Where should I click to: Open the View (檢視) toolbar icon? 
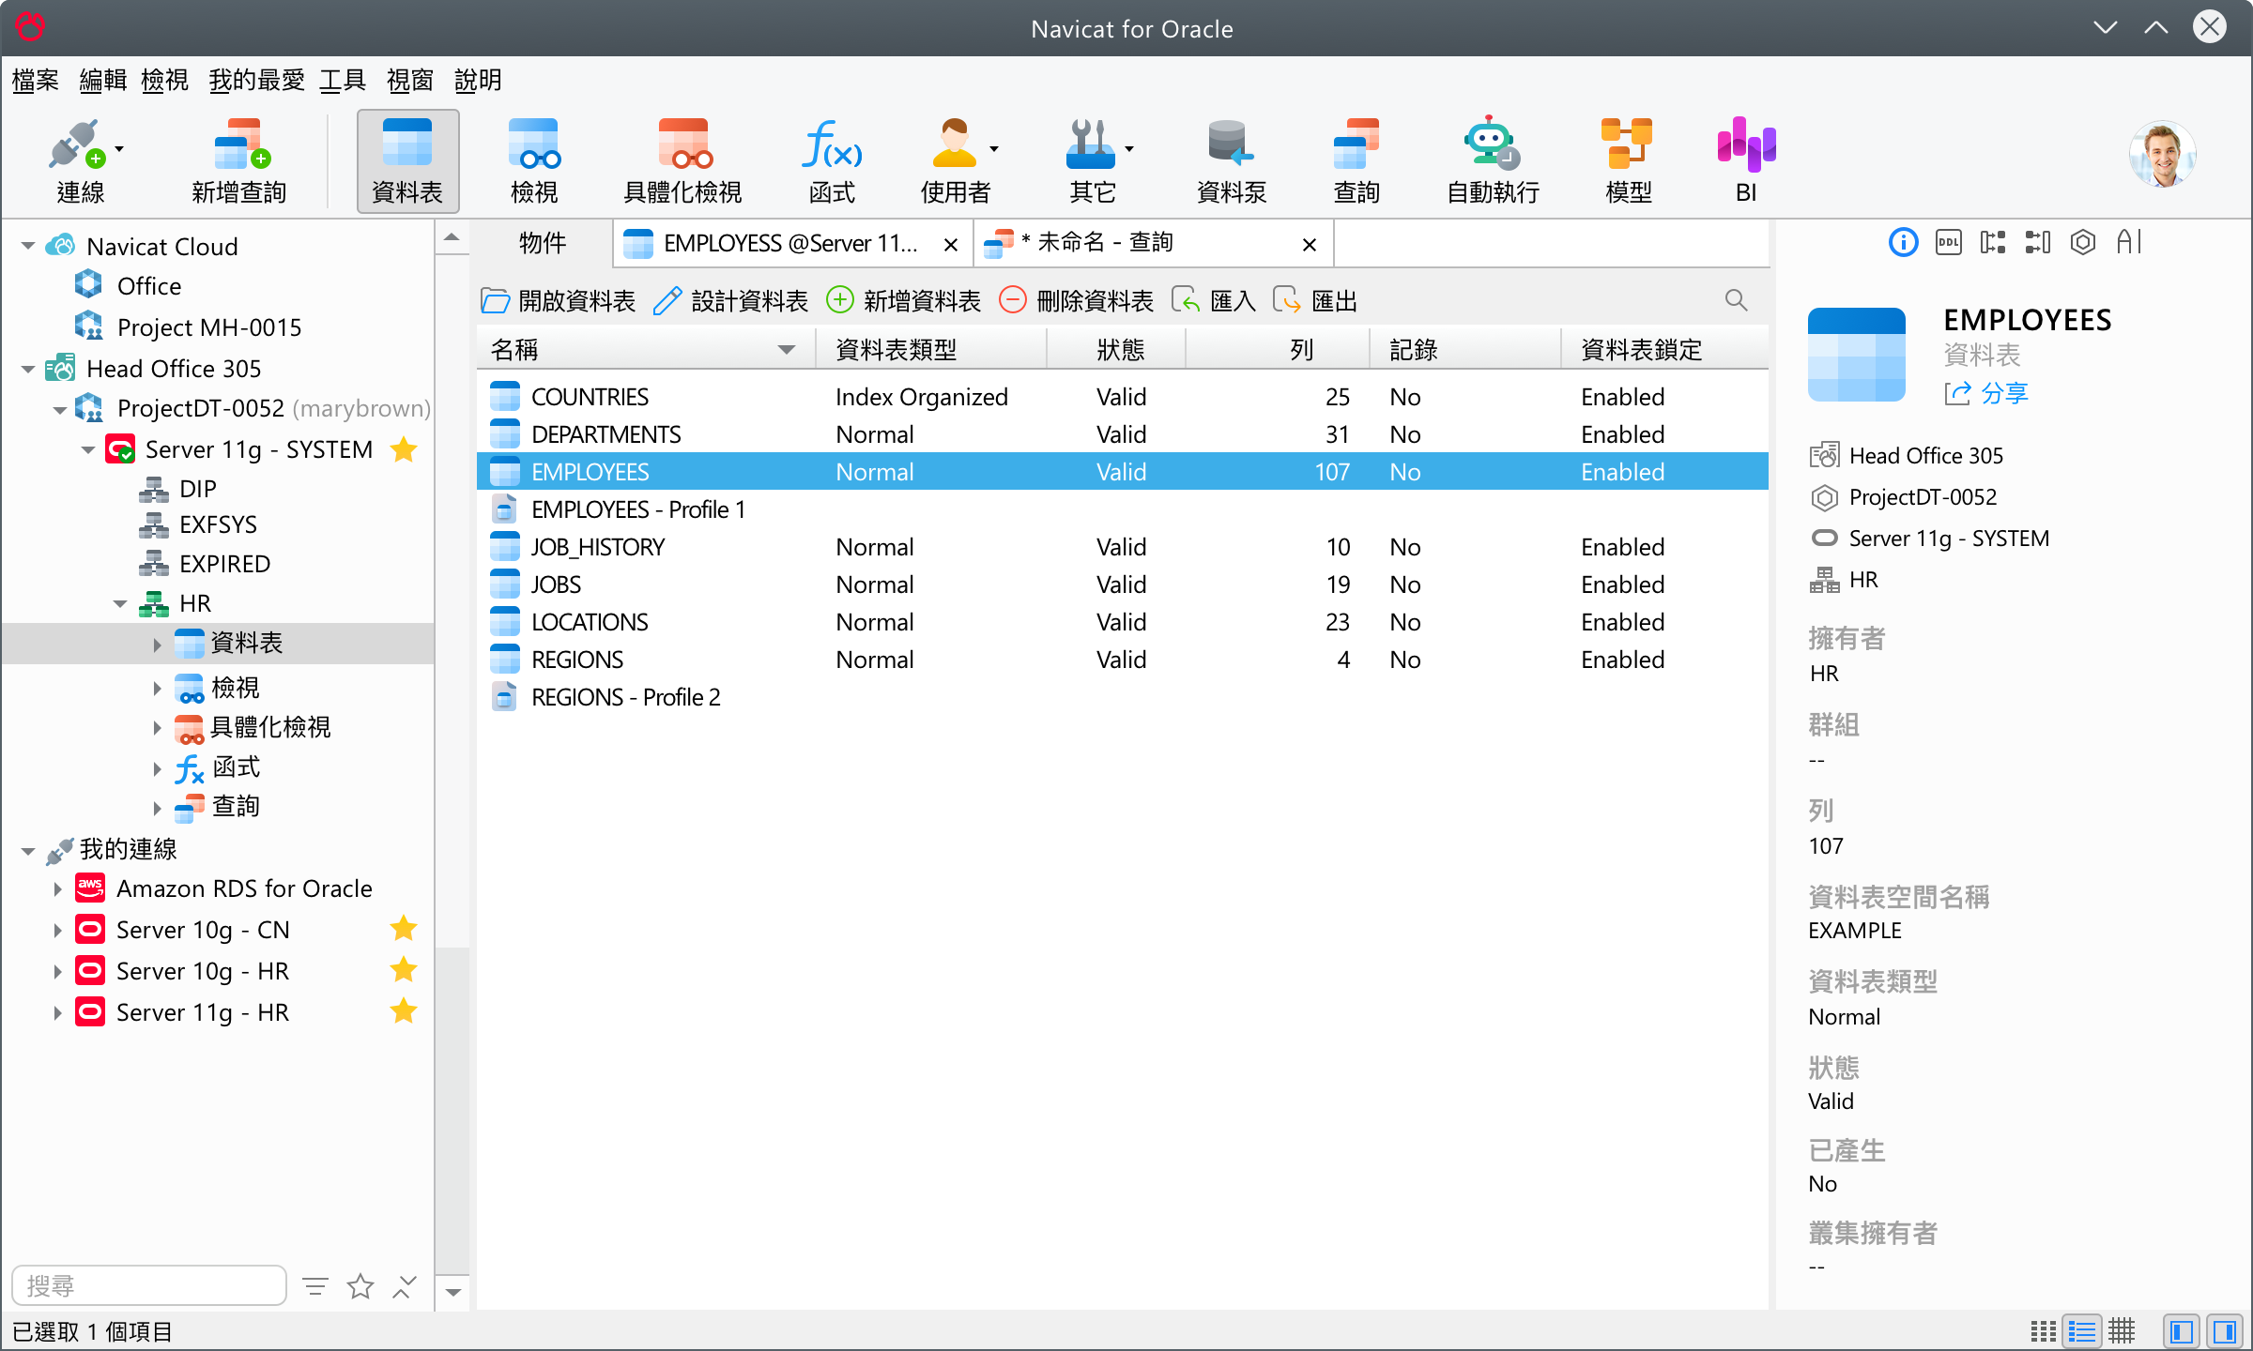[533, 160]
